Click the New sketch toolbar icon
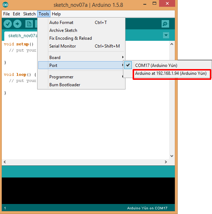212x214 pixels. (x=29, y=24)
